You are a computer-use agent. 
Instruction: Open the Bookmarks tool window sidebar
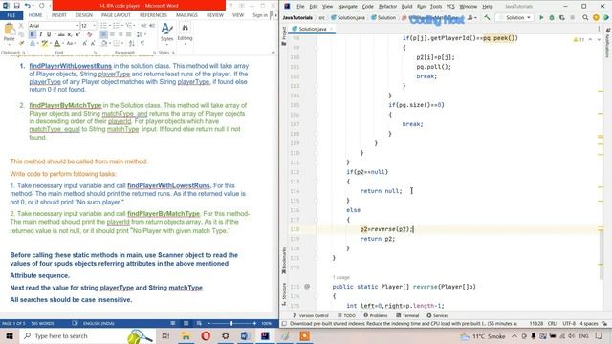284,261
